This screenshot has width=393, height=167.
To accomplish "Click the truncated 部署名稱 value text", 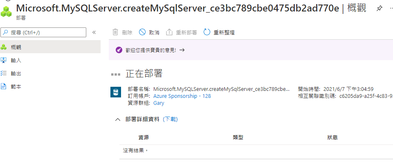I will pos(222,89).
